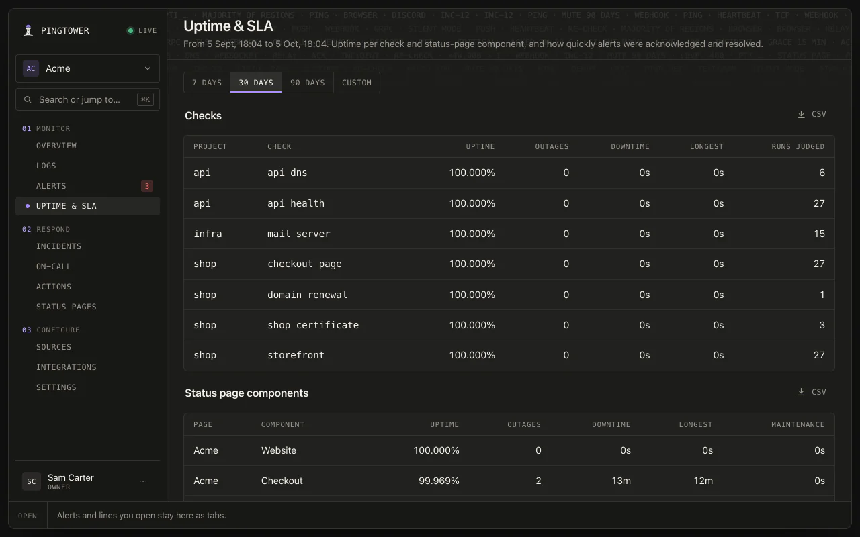Screen dimensions: 860x537
Task: Click the search magnifier icon
Action: [x=28, y=99]
